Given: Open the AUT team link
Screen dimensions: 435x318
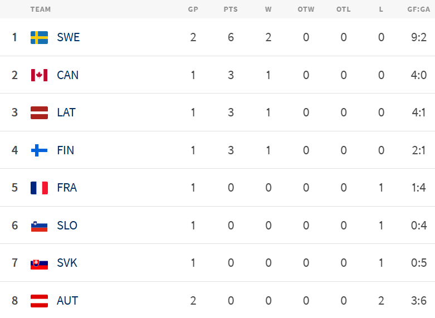Looking at the screenshot, I should (x=67, y=301).
